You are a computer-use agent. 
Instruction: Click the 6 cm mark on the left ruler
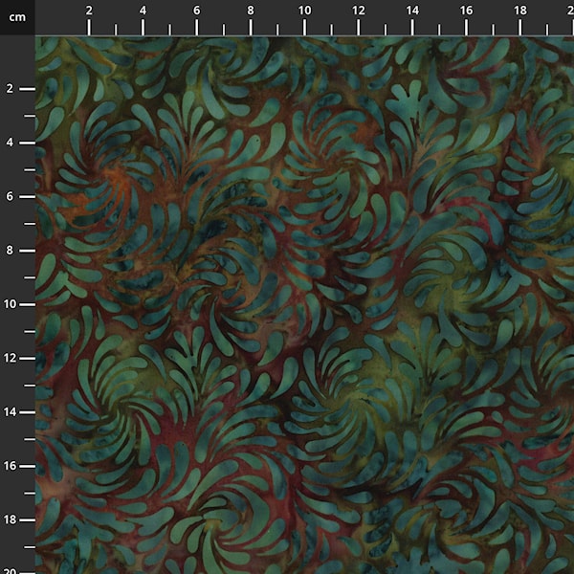11,196
